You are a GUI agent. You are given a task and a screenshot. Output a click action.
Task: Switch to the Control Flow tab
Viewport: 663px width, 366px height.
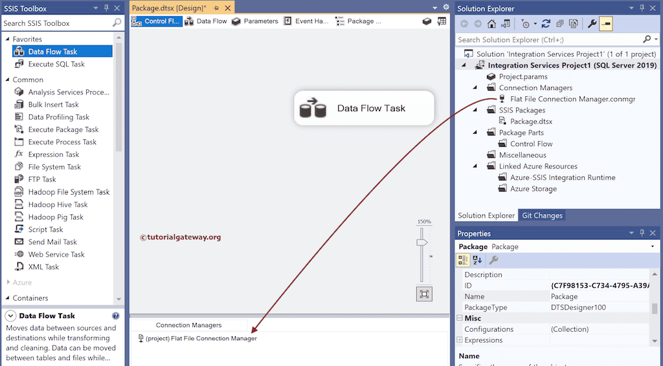(157, 21)
